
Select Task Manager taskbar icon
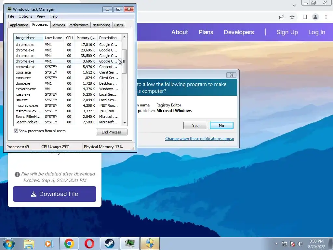129,243
